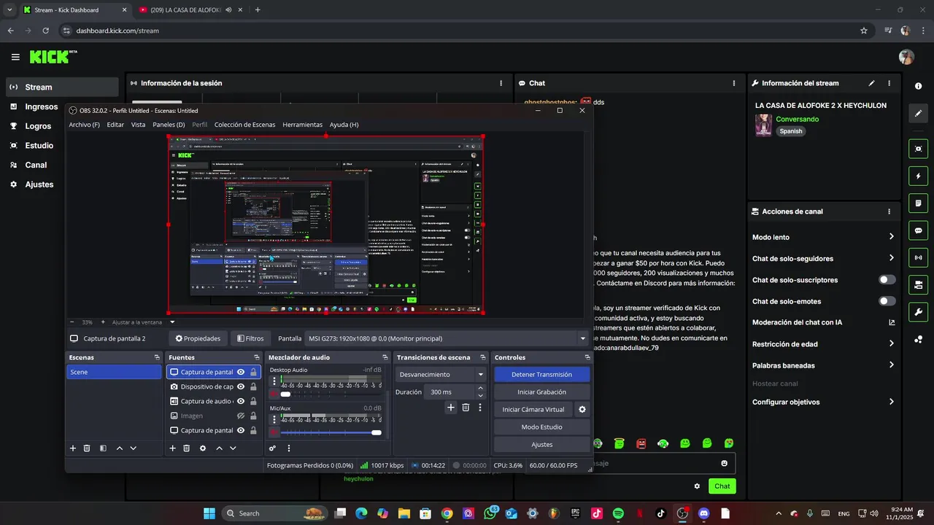Open OBS Ajustes from the Controles panel

point(541,444)
